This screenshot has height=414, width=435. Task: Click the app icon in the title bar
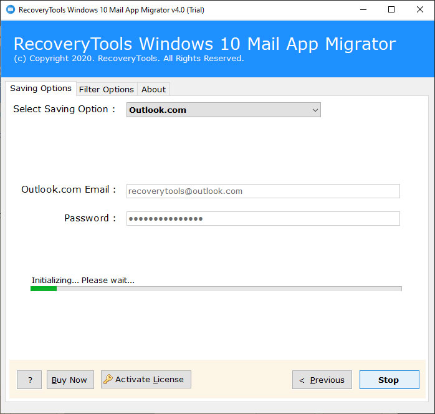tap(11, 10)
